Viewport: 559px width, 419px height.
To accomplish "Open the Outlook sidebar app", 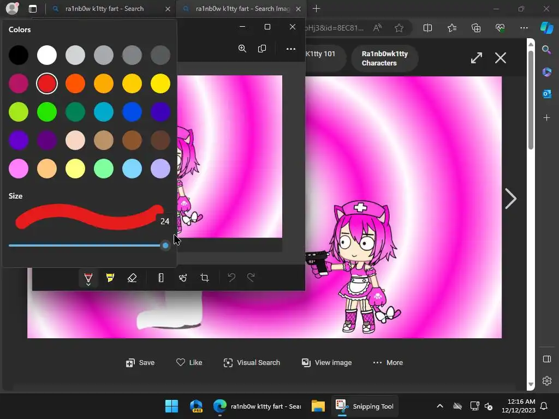I will tap(546, 94).
